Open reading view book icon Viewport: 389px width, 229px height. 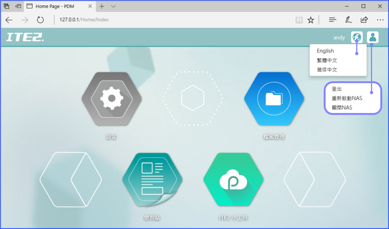[299, 20]
